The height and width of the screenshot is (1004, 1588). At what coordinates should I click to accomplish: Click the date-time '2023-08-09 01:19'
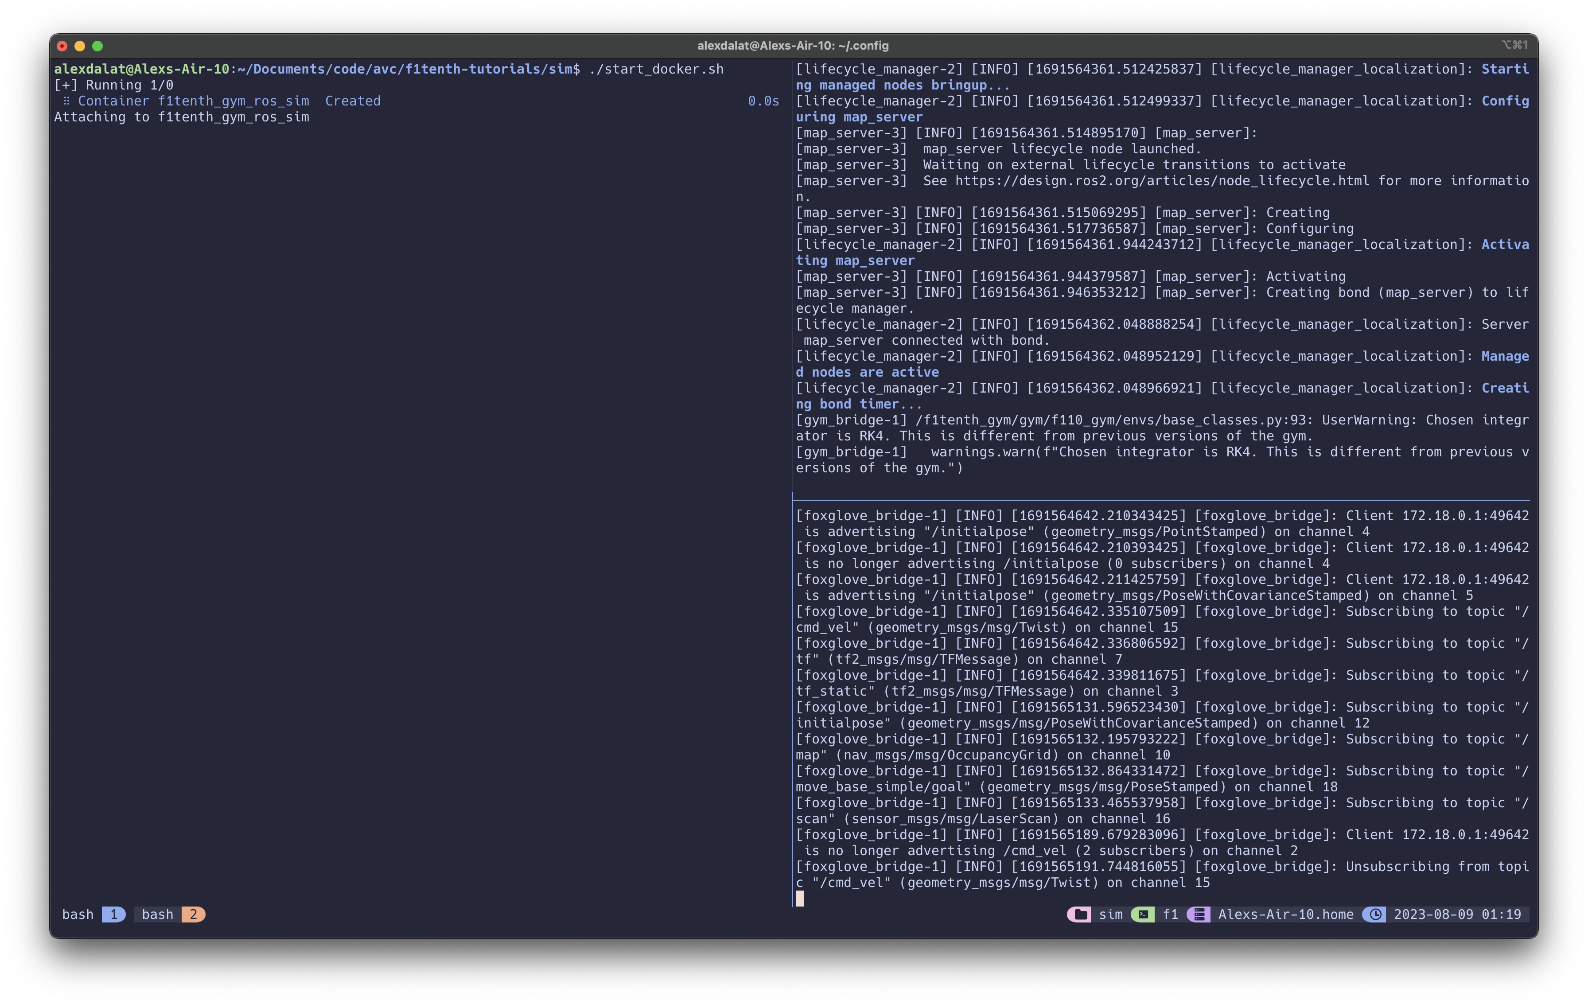click(1457, 914)
